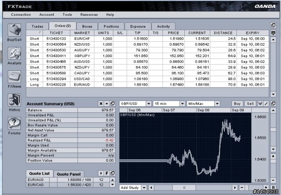Select the USD/CAD Long order row
This screenshot has height=195, width=281.
pos(148,79)
